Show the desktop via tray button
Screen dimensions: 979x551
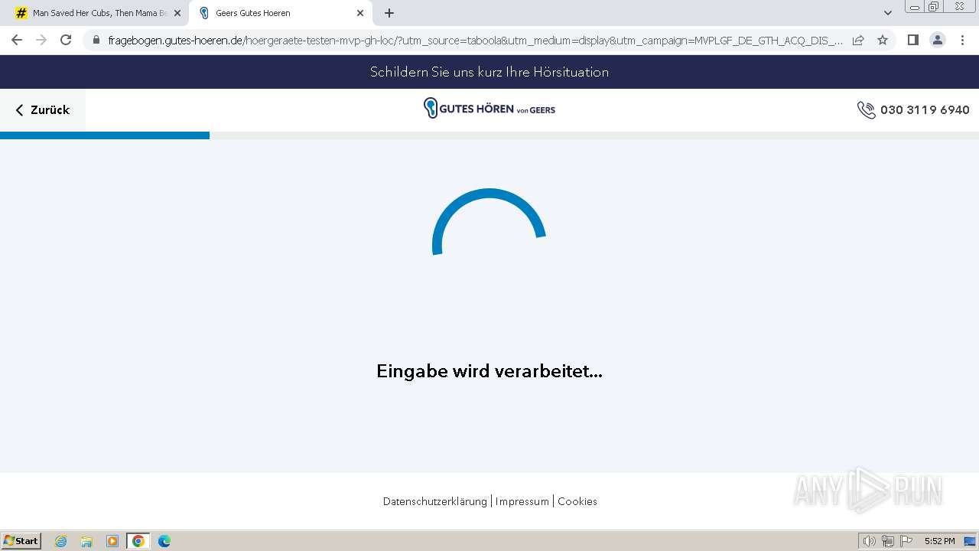point(970,541)
